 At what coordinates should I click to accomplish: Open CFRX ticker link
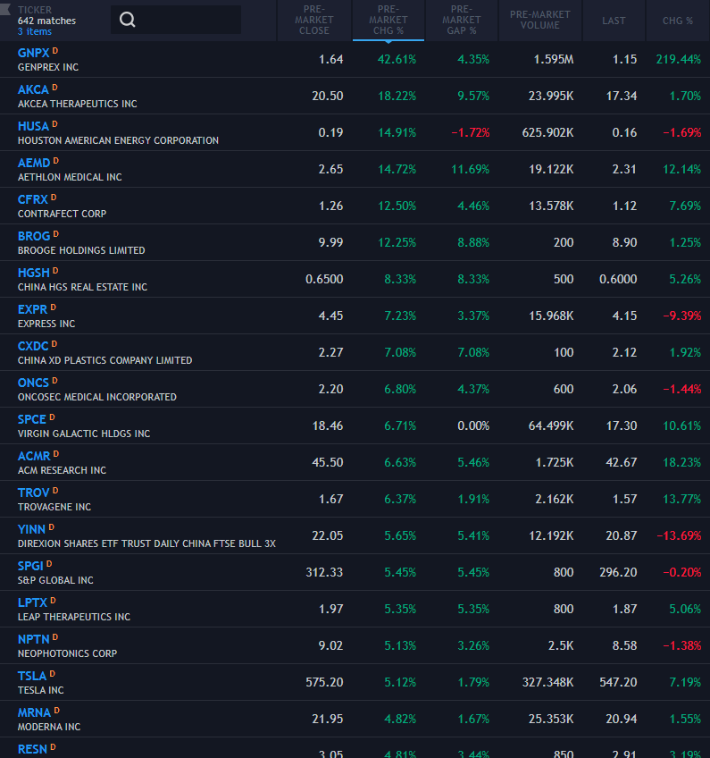coord(33,199)
